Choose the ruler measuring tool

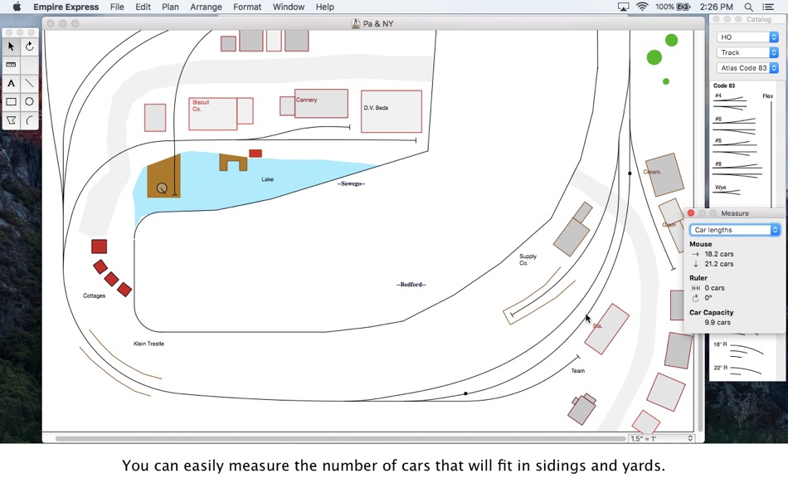click(11, 65)
